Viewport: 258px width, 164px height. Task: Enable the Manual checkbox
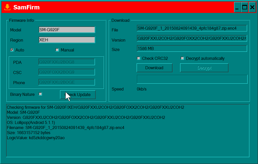pos(57,50)
